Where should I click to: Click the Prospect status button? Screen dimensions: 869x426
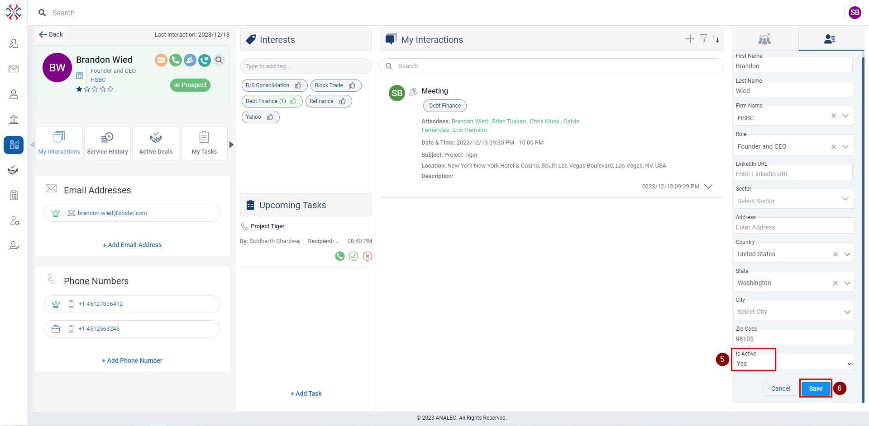(190, 85)
